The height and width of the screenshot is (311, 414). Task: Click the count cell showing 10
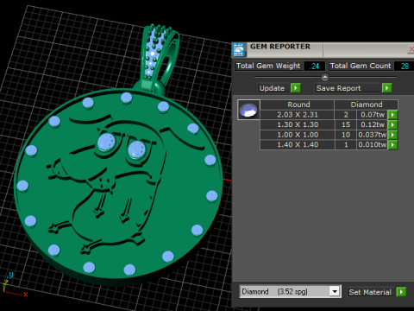(346, 135)
